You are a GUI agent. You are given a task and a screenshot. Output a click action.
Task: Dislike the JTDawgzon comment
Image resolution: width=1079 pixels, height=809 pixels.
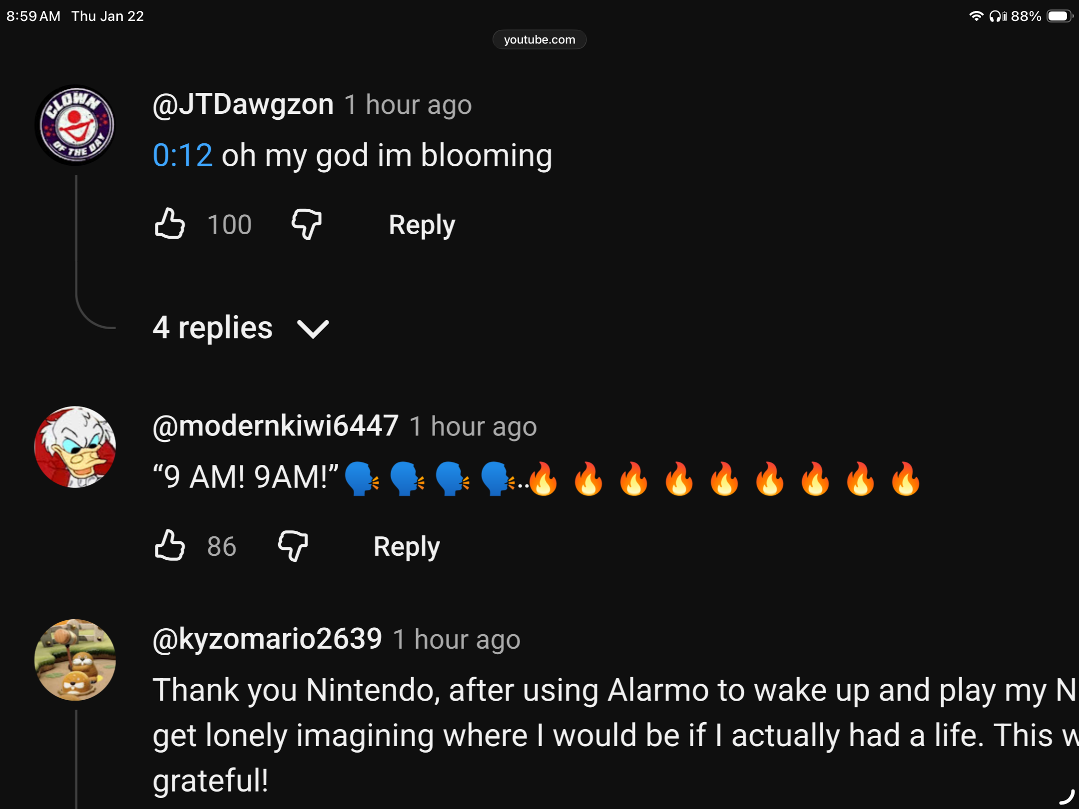306,224
